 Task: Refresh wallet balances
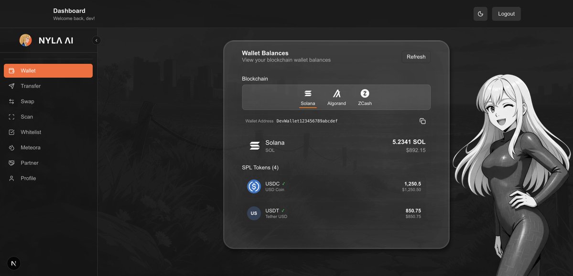pyautogui.click(x=415, y=56)
